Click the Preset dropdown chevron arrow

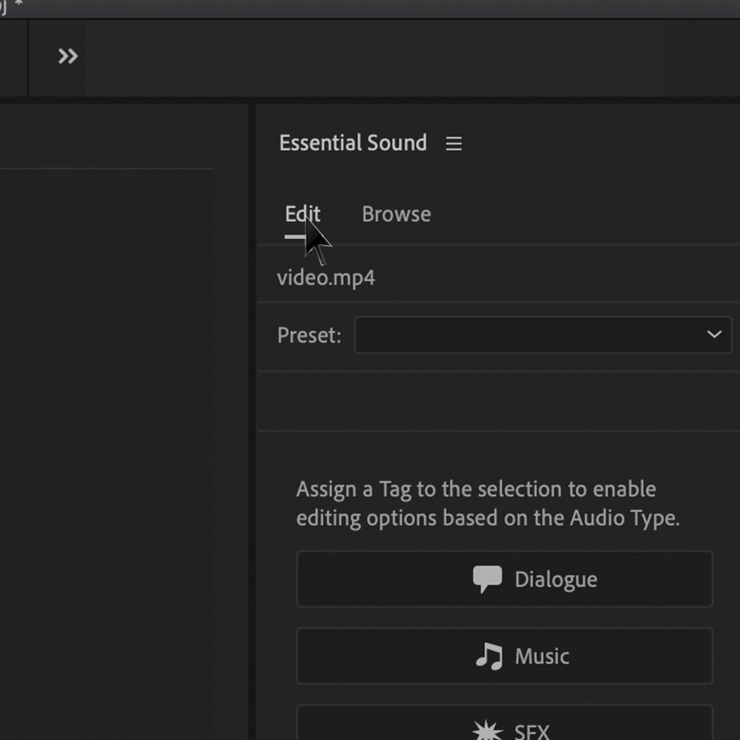point(713,334)
